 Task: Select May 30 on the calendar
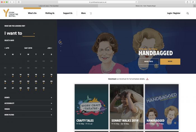[x=36, y=88]
